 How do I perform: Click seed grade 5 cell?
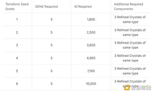pyautogui.click(x=17, y=71)
